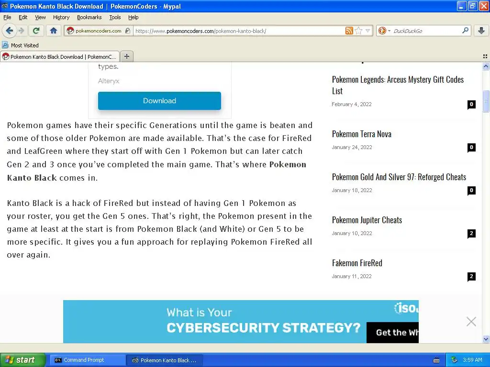Click the lock icon beside site identity

(x=127, y=31)
